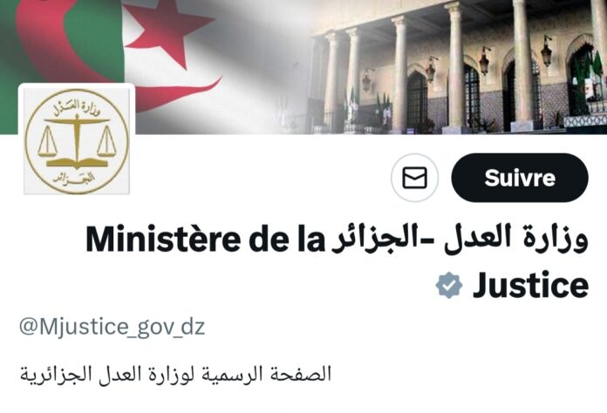The height and width of the screenshot is (413, 607).
Task: Click the @Mjustice_gov_dz handle
Action: click(x=112, y=327)
